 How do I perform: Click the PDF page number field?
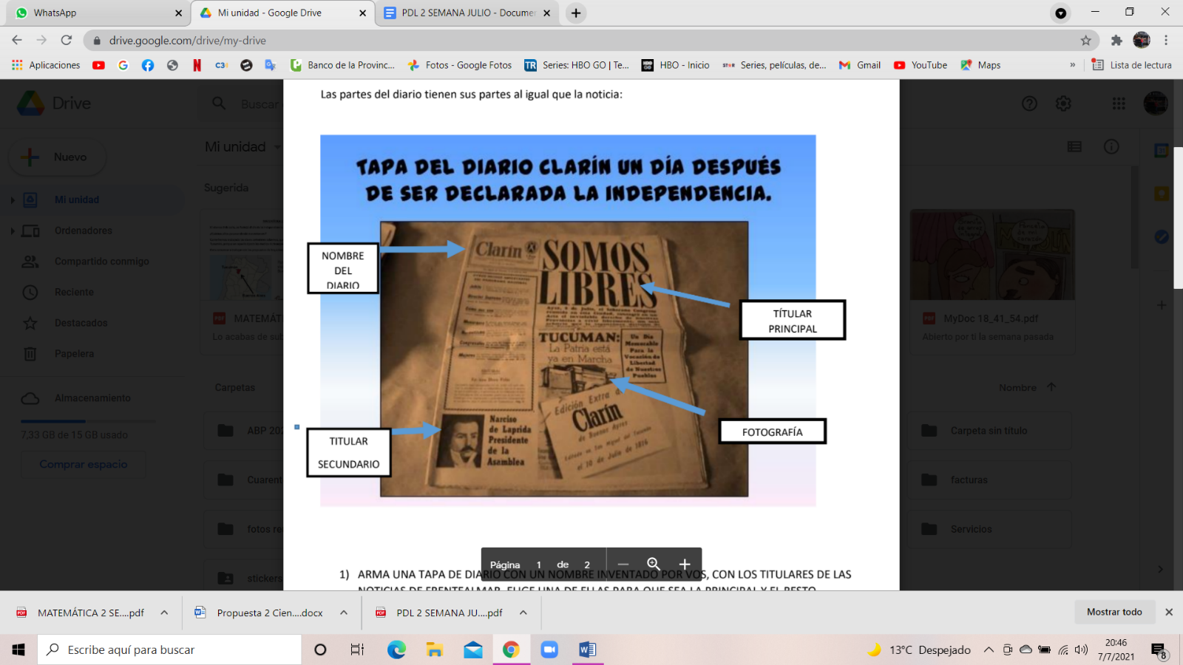(539, 565)
